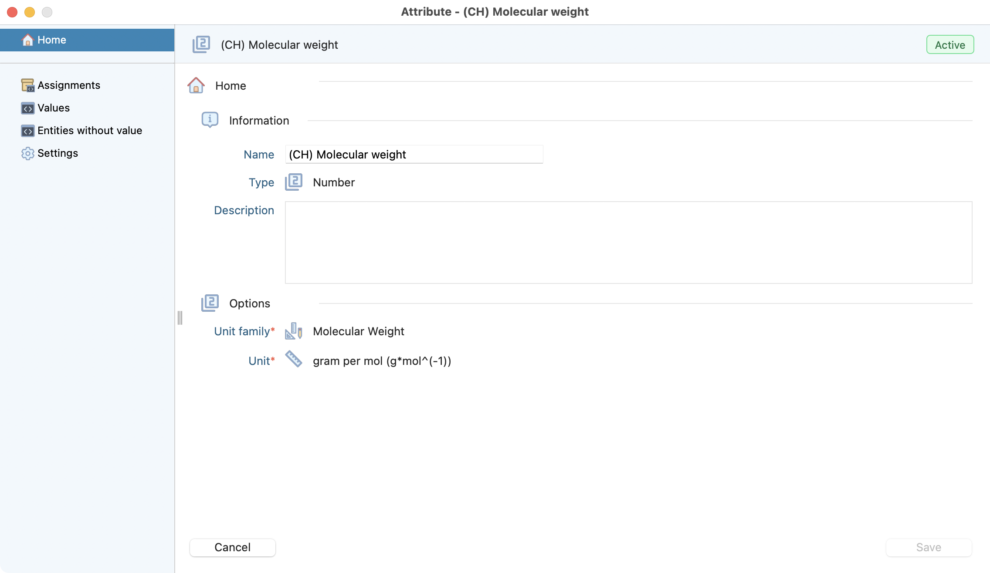
Task: Click the Values code icon
Action: tap(27, 108)
